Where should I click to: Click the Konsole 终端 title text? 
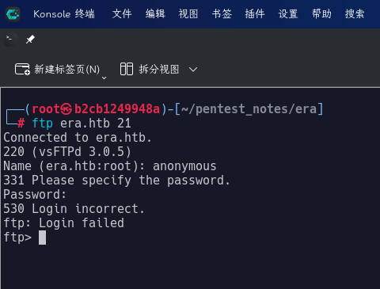(x=64, y=14)
